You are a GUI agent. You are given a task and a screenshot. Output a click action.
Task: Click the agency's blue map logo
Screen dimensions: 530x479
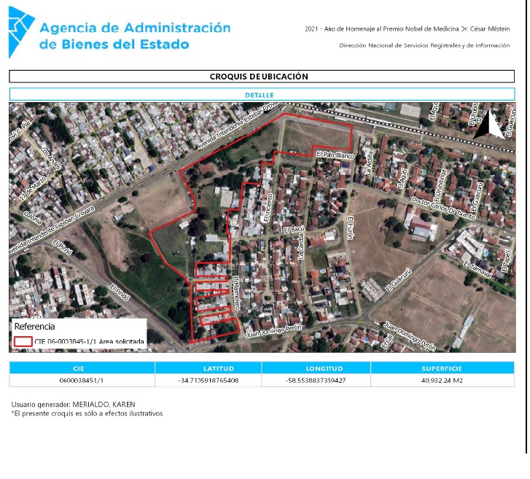click(20, 34)
